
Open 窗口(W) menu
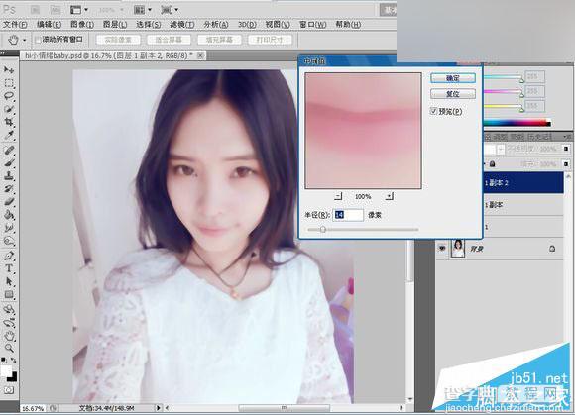pos(313,25)
